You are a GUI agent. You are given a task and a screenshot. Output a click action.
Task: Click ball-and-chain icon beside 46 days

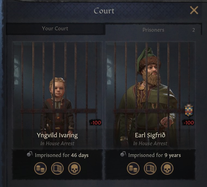tap(30, 154)
